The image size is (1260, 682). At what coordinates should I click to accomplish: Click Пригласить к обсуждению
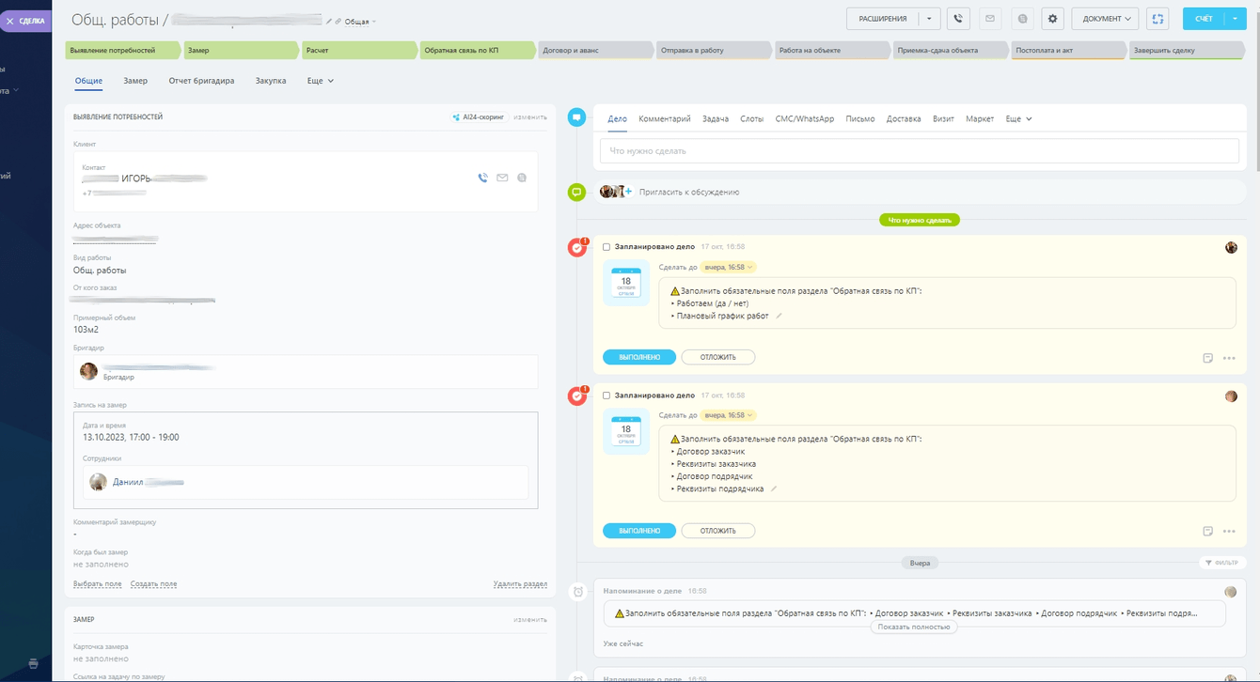[x=689, y=192]
